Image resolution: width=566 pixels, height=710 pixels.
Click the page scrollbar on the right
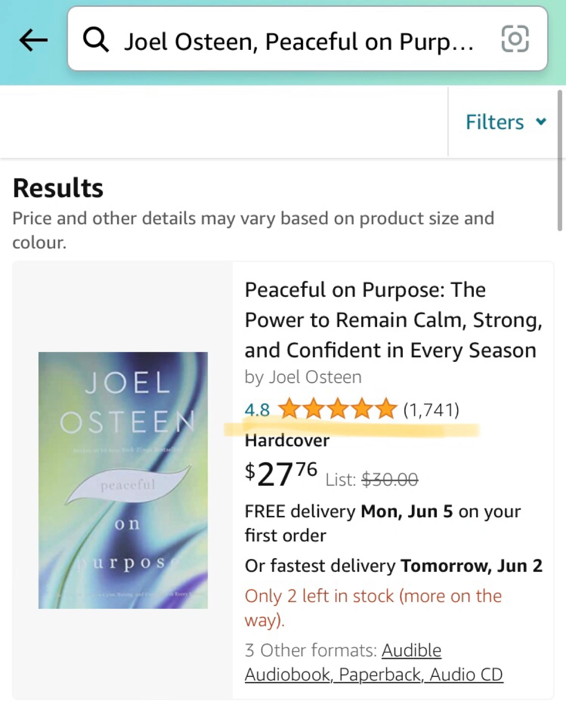tap(560, 160)
